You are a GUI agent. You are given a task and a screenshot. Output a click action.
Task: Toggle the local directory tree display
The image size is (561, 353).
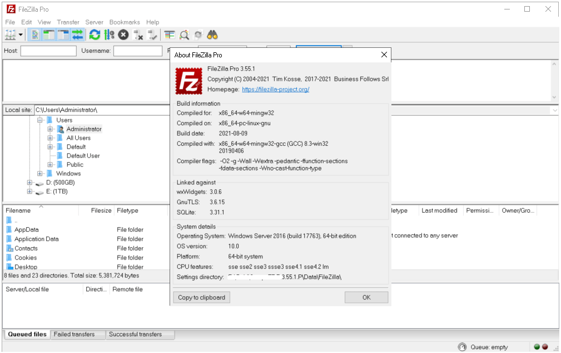tap(49, 35)
